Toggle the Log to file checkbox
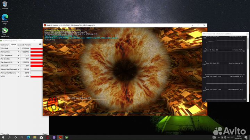250x140 pixels. point(1,134)
